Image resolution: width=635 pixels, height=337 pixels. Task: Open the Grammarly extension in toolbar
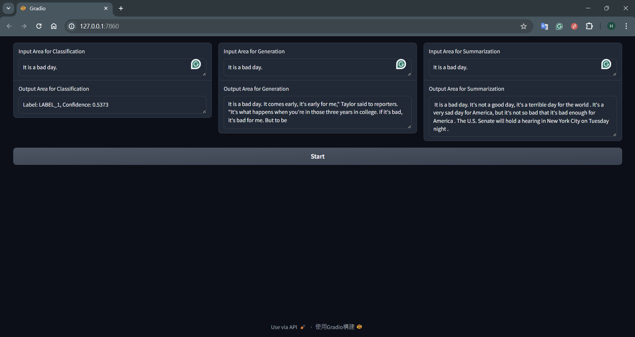point(559,26)
